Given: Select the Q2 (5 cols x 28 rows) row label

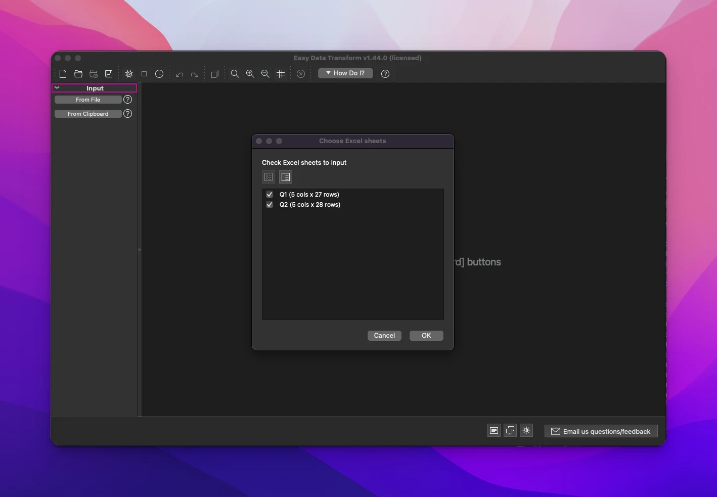Looking at the screenshot, I should 309,205.
